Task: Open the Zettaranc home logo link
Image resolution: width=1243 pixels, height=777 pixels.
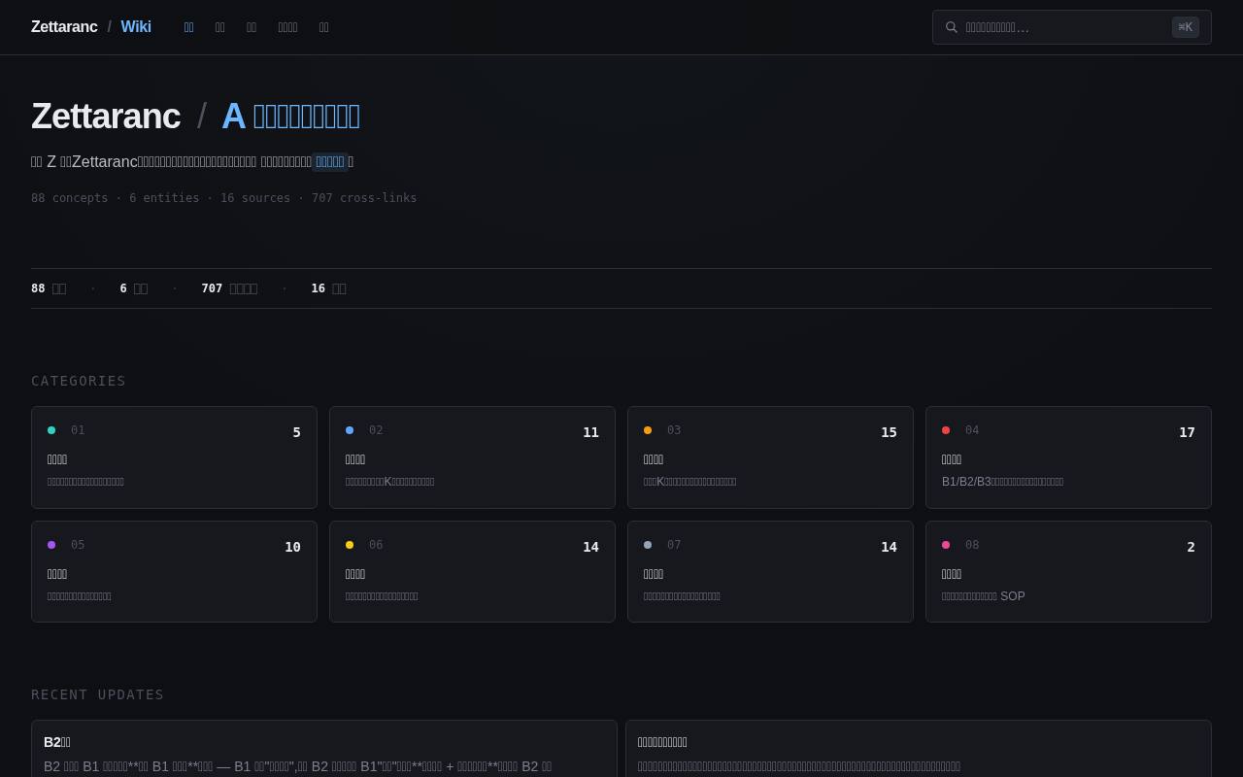Action: 64,27
